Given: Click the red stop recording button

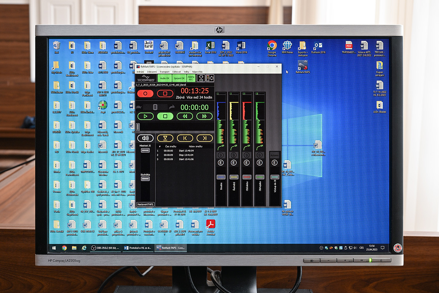Looking at the screenshot, I should [x=165, y=93].
